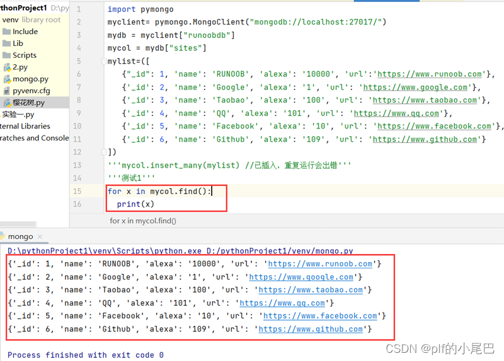
Task: Click the print(x) statement
Action: (135, 204)
